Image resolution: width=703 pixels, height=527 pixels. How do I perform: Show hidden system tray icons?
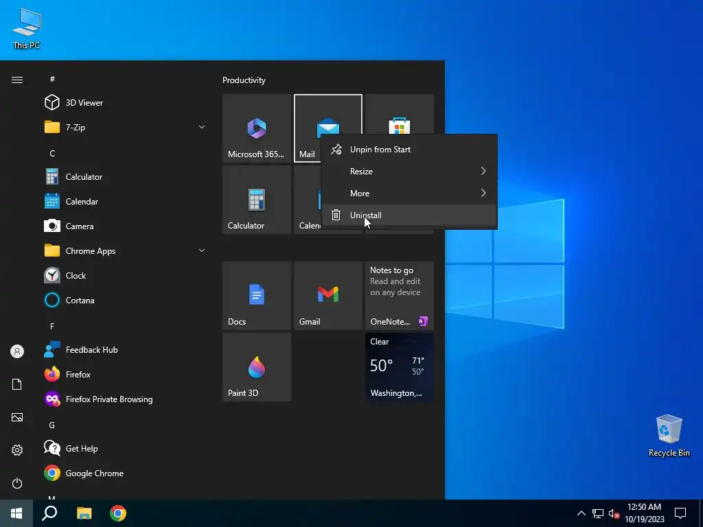[581, 513]
